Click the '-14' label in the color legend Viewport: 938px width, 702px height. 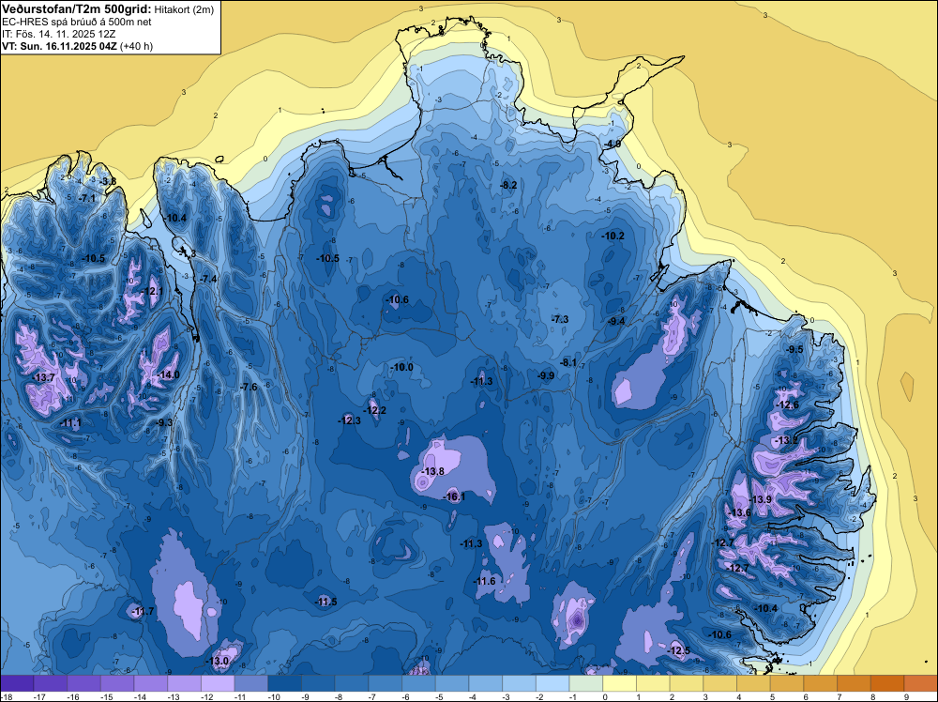click(140, 696)
